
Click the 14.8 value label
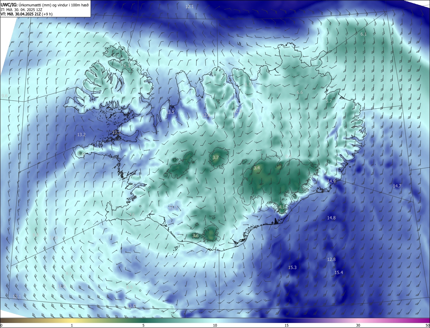point(331,218)
